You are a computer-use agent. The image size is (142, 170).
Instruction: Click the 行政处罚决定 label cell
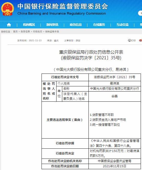tap(65, 153)
